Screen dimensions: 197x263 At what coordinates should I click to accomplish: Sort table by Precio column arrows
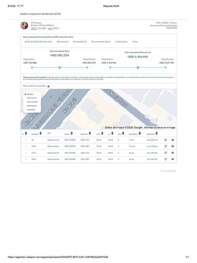(x=72, y=134)
